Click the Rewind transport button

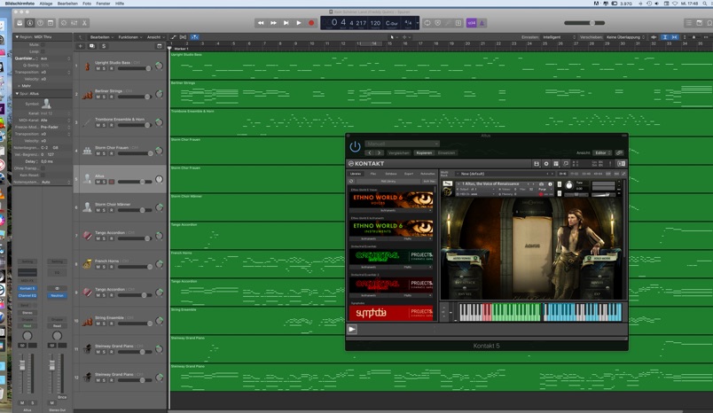[x=261, y=23]
